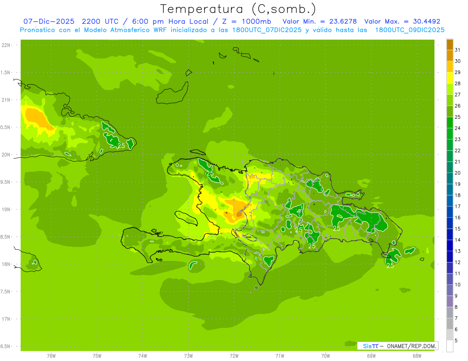
Task: Click the yellow legend swatch between 28 and 29
Action: 450,78
